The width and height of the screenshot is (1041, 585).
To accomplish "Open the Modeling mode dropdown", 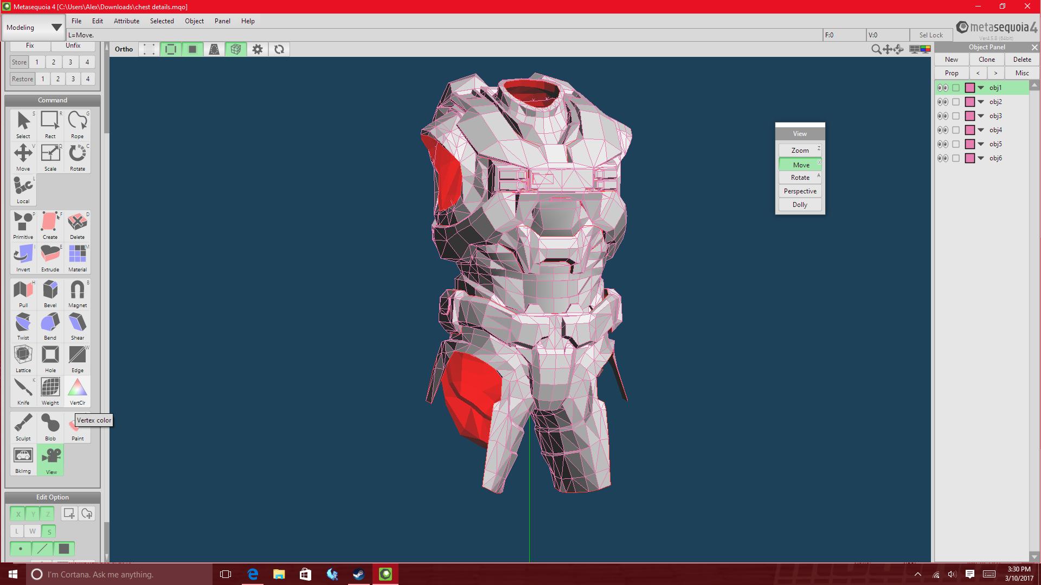I will (34, 27).
